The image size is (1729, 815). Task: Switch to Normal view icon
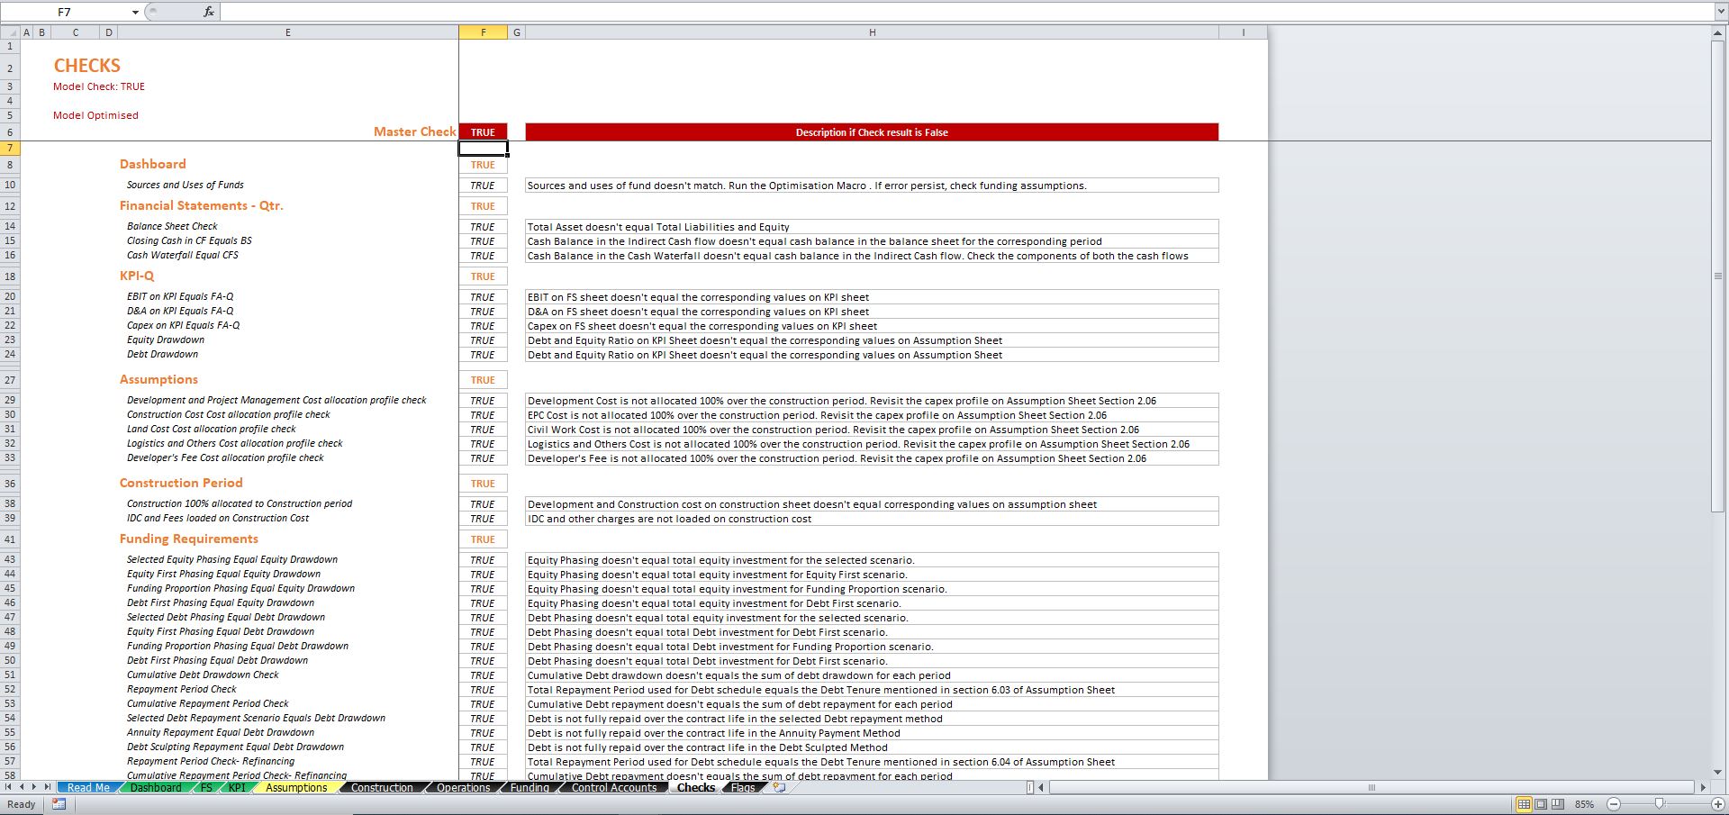pyautogui.click(x=1524, y=804)
